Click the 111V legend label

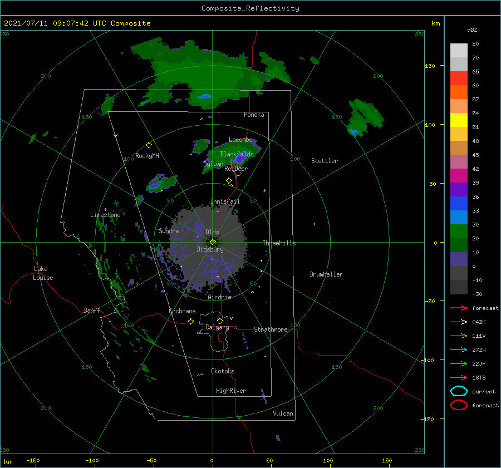[479, 336]
